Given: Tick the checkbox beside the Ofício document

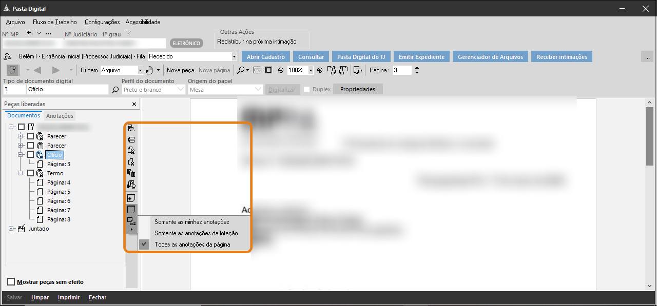Looking at the screenshot, I should (31, 155).
